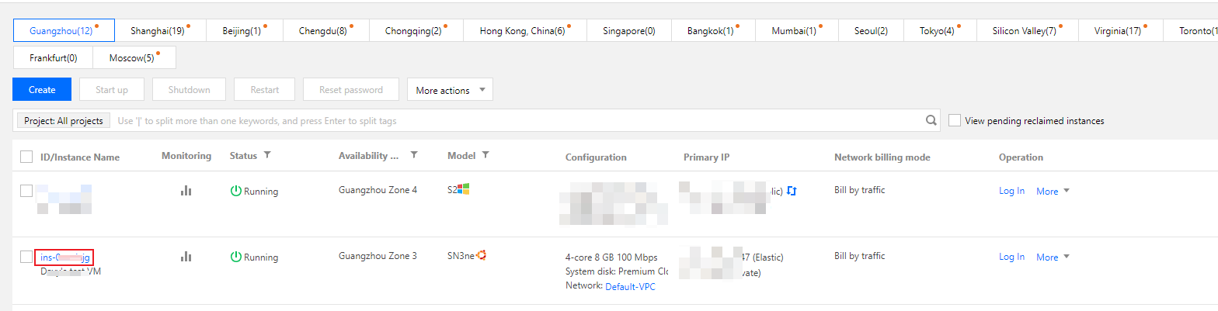This screenshot has width=1218, height=311.
Task: Open monitoring chart for Guangzhou Zone 4 instance
Action: 186,191
